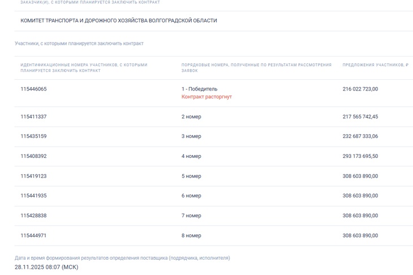Click participant ID 115441935
The image size is (413, 275).
[x=33, y=196]
